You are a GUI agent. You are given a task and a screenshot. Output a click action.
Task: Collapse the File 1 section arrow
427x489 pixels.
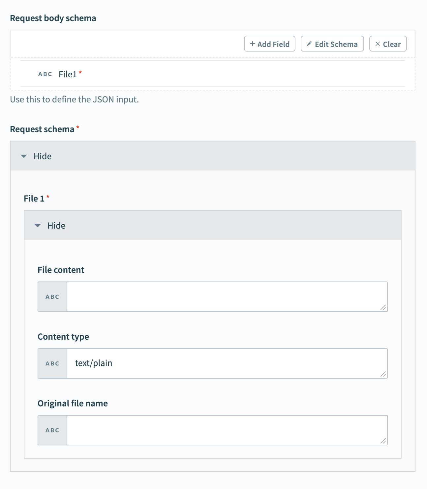pyautogui.click(x=38, y=226)
